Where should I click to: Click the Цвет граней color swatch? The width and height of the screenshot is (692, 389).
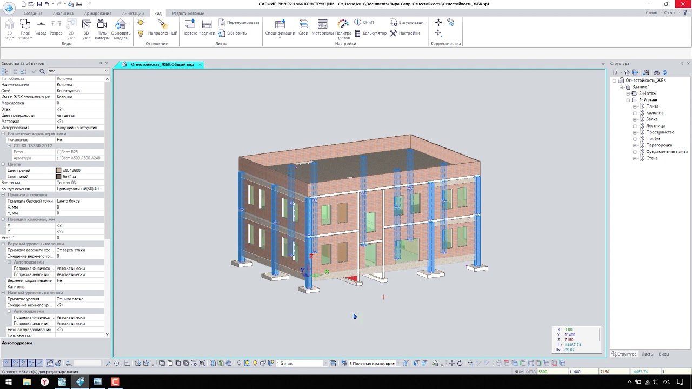click(59, 171)
